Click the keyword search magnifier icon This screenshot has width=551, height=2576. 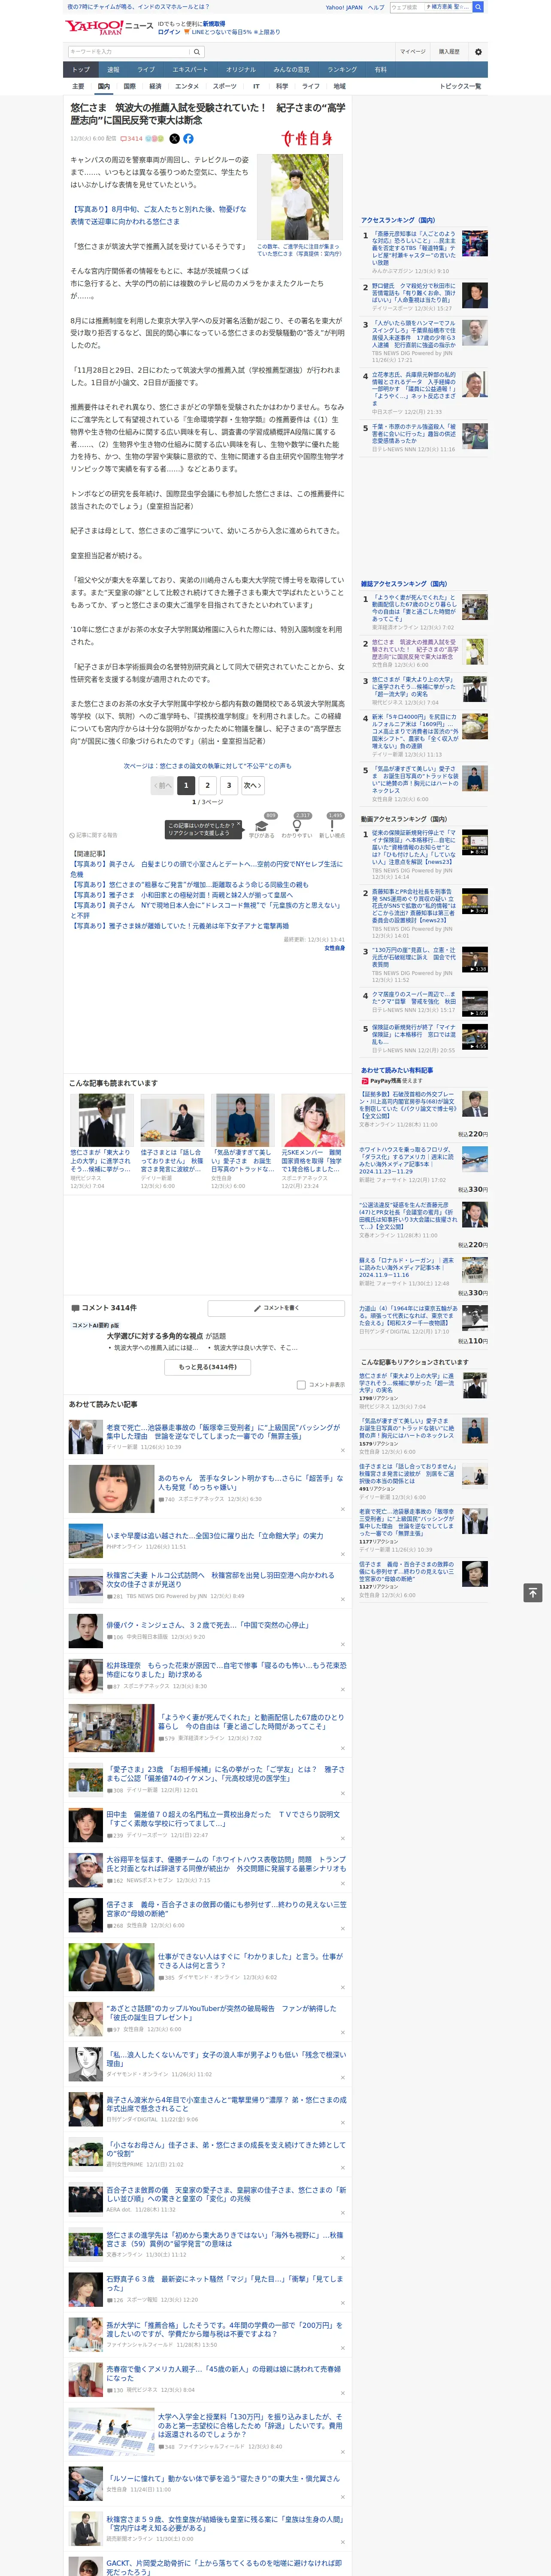(196, 52)
